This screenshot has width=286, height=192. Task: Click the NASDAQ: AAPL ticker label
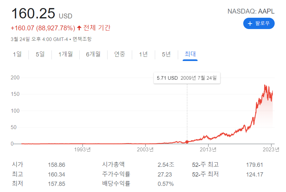tap(251, 11)
